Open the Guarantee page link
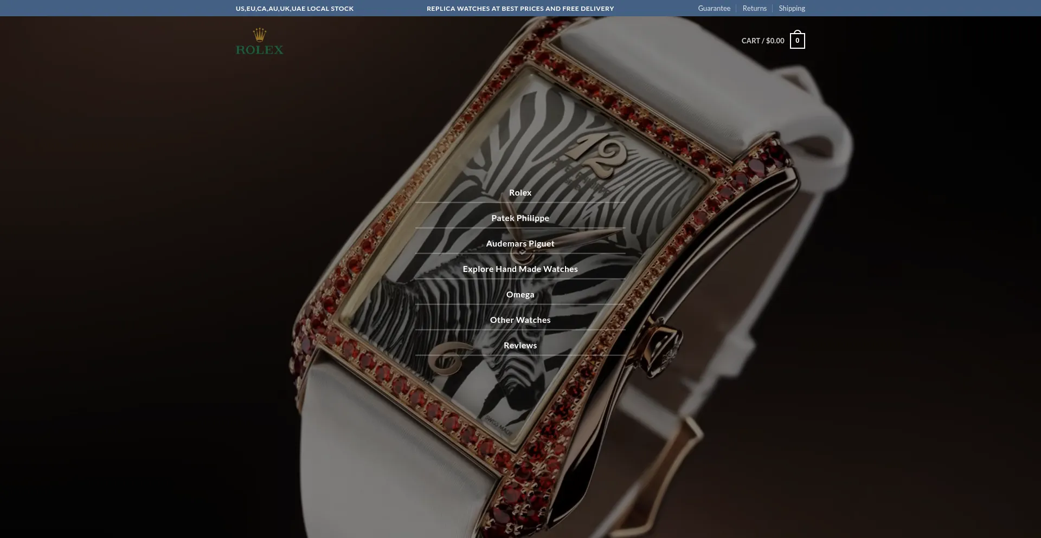This screenshot has height=538, width=1041. [x=714, y=9]
